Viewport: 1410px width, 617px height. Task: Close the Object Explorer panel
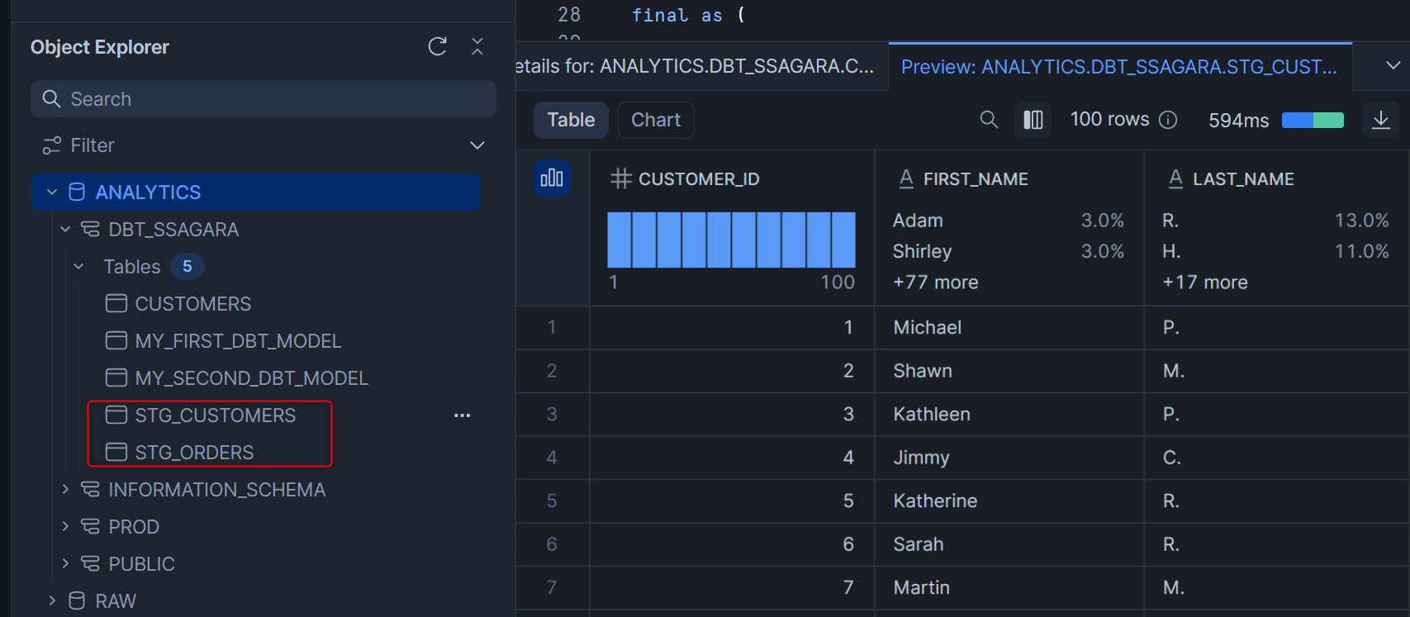coord(477,46)
